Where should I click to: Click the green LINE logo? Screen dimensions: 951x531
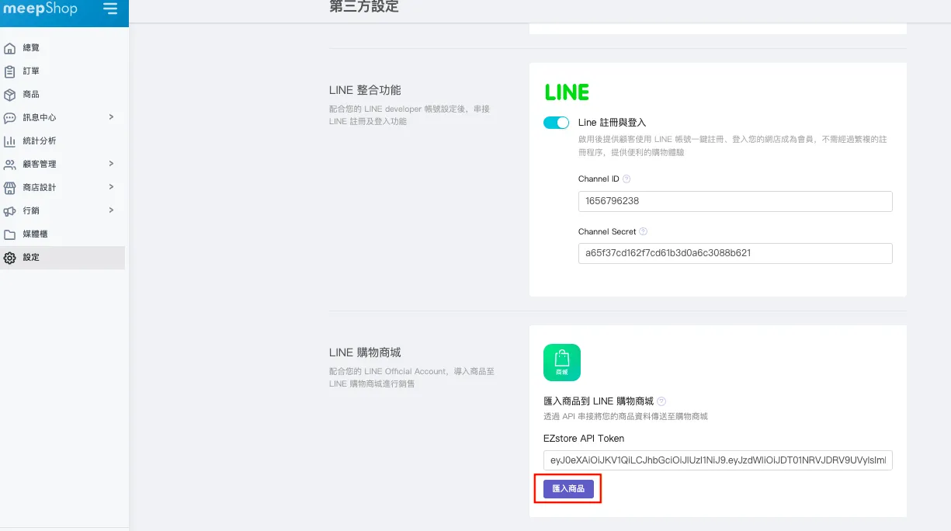(567, 92)
